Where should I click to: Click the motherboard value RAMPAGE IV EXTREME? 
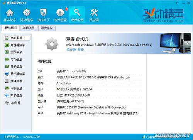coord(93,77)
